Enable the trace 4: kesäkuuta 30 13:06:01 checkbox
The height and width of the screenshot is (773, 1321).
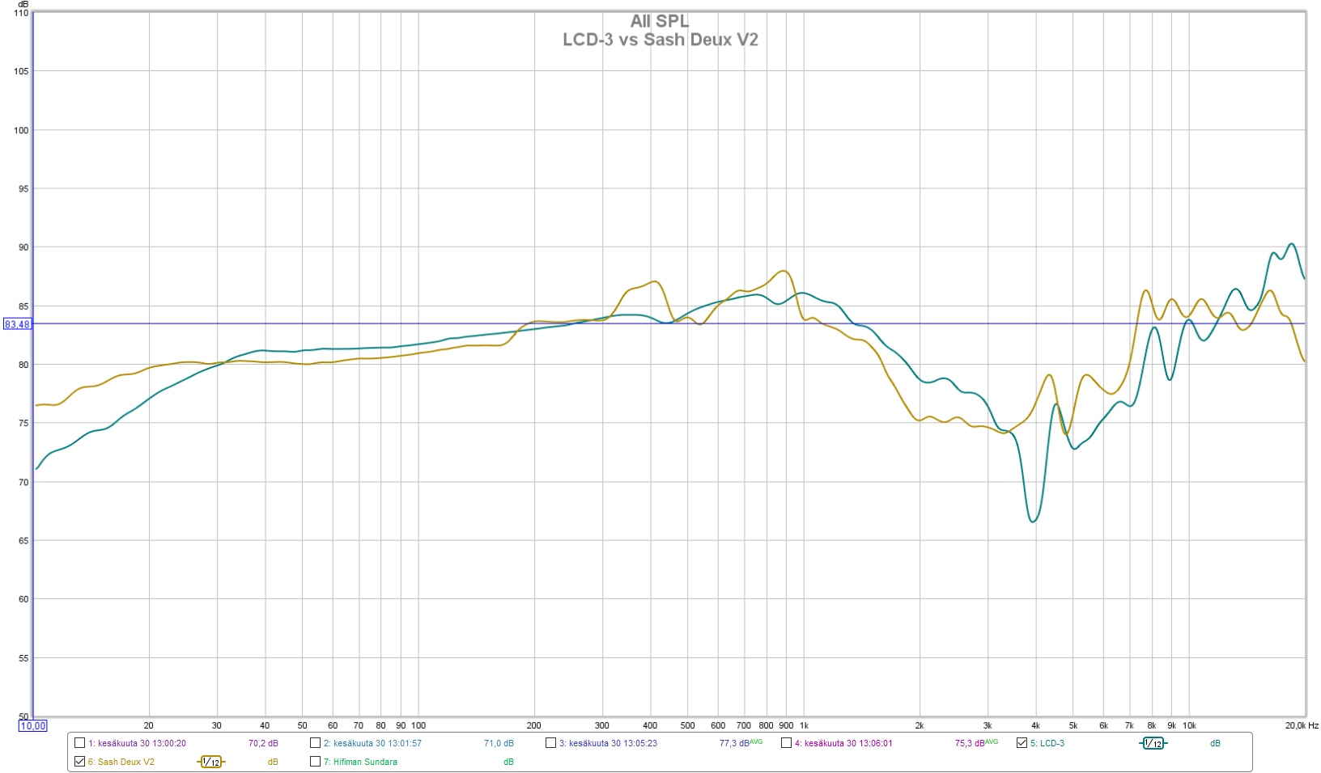tap(786, 743)
